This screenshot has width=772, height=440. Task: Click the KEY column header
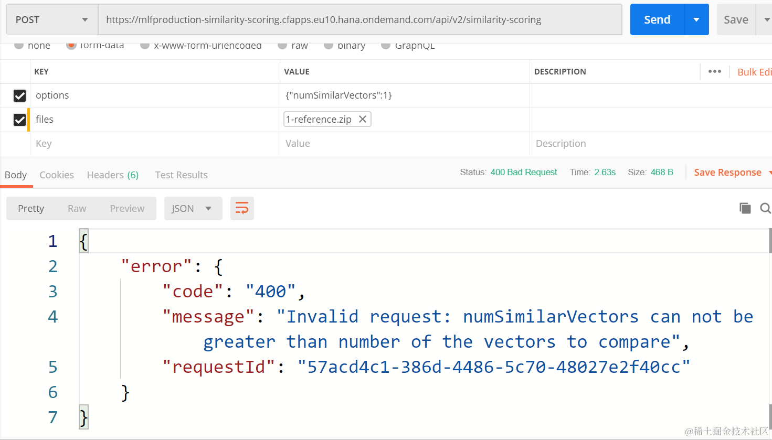(41, 72)
